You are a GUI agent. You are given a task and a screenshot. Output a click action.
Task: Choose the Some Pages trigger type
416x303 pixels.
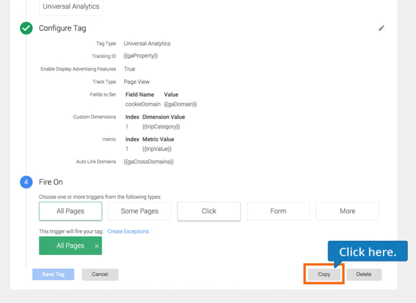(139, 211)
